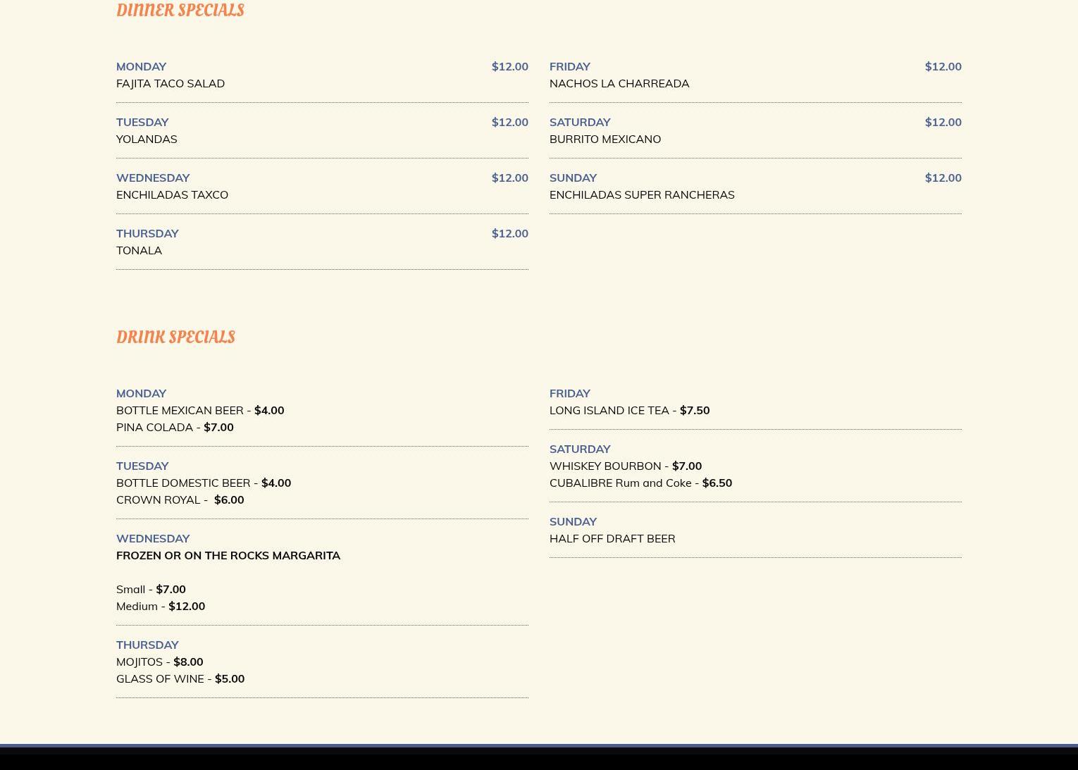
Task: Click the Mojitos Thursday drink special
Action: [x=159, y=662]
